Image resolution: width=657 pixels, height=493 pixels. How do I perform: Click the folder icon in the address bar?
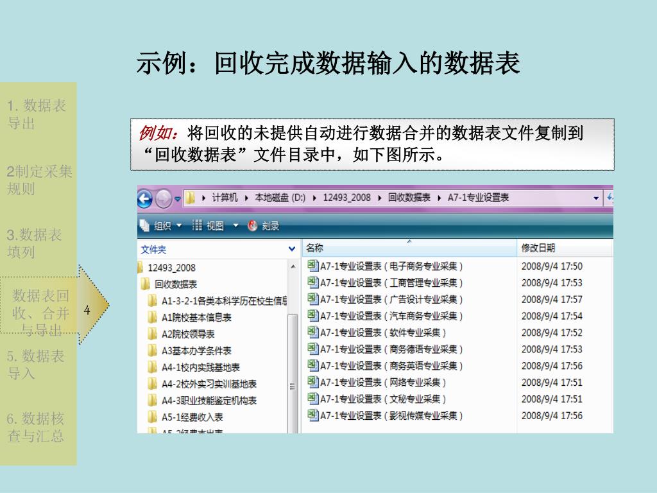click(190, 198)
